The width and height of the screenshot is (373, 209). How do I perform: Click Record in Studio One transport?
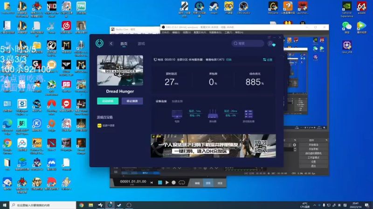coord(173,183)
